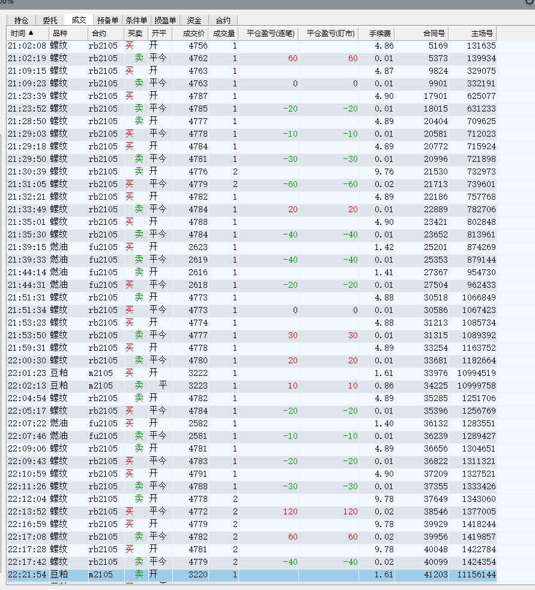Select price 4787 in 21:23:39 row
Viewport: 535px width, 590px height.
coord(198,97)
